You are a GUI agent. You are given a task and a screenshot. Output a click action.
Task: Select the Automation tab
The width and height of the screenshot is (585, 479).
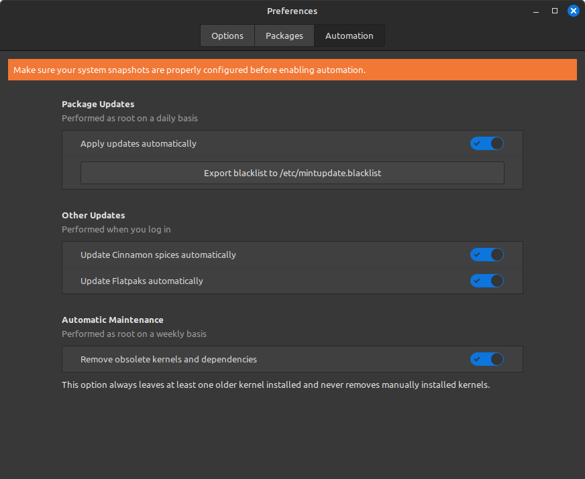point(350,36)
